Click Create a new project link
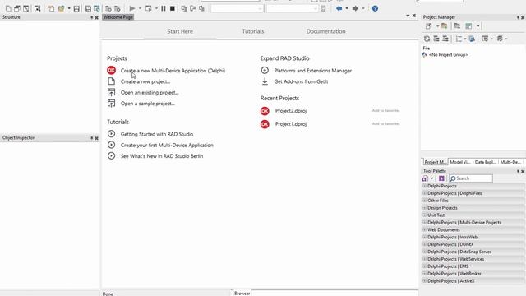Screen dimensions: 526x296 (145, 81)
